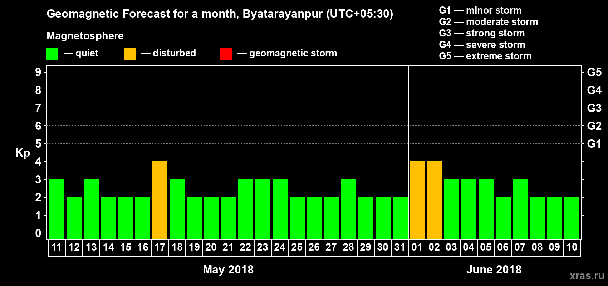Click the G4 right axis label
Image resolution: width=608 pixels, height=286 pixels.
coord(594,90)
